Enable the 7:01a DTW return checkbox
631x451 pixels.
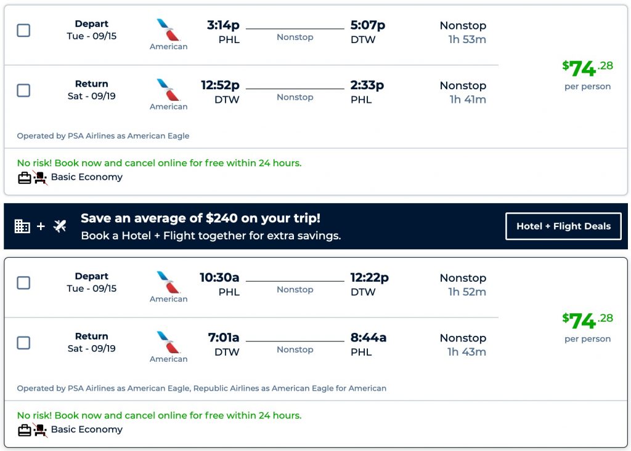point(23,343)
